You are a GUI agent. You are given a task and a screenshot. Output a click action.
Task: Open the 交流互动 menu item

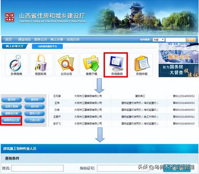coord(73,39)
